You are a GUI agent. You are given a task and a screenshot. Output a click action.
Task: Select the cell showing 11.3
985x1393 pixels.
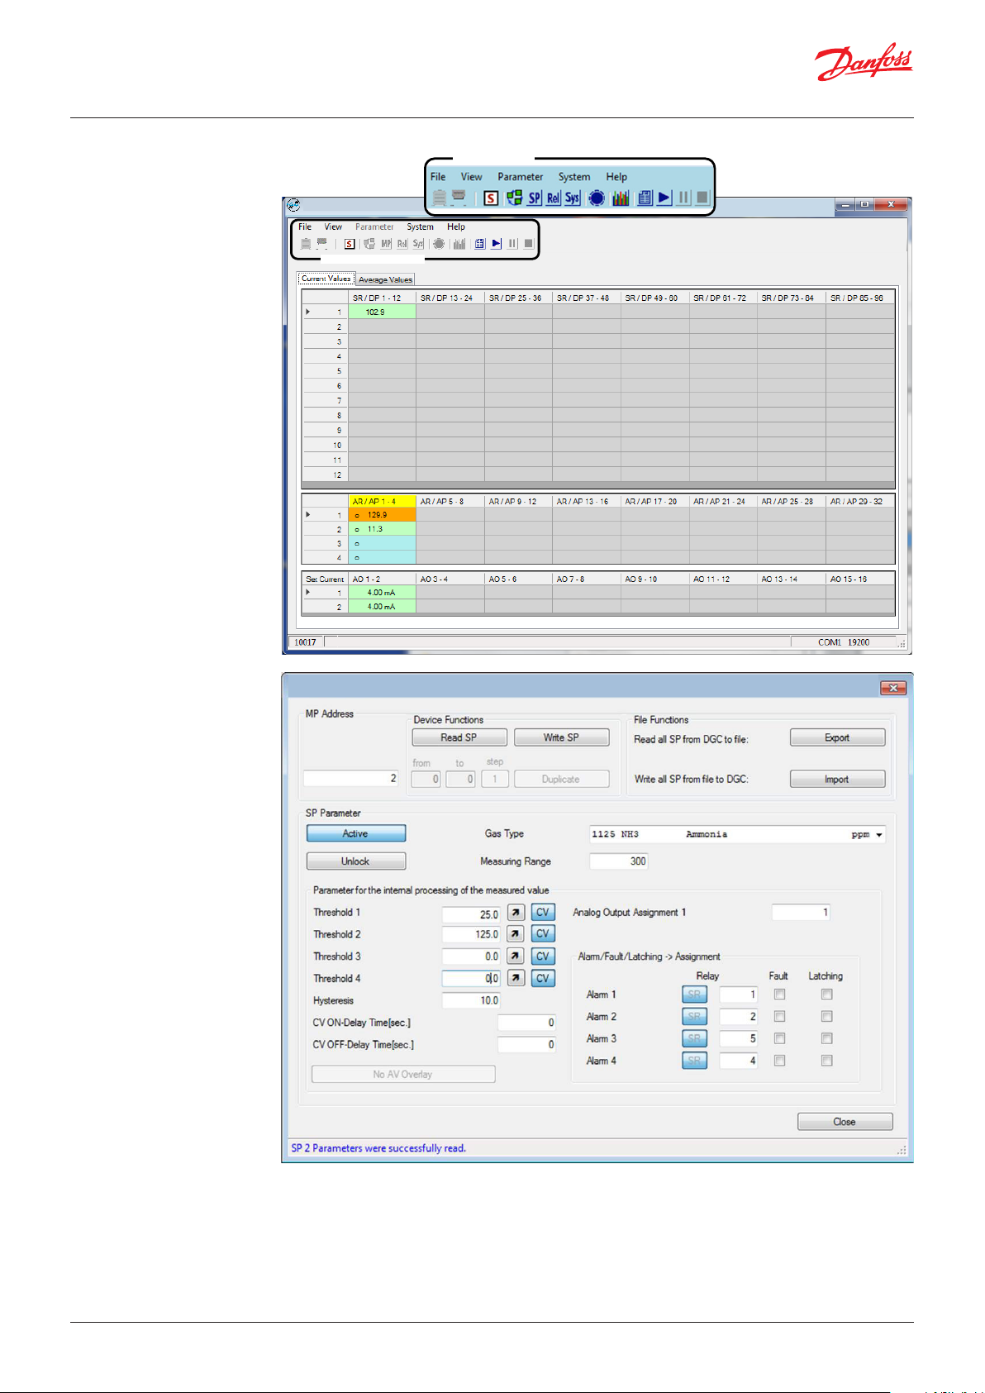[382, 529]
